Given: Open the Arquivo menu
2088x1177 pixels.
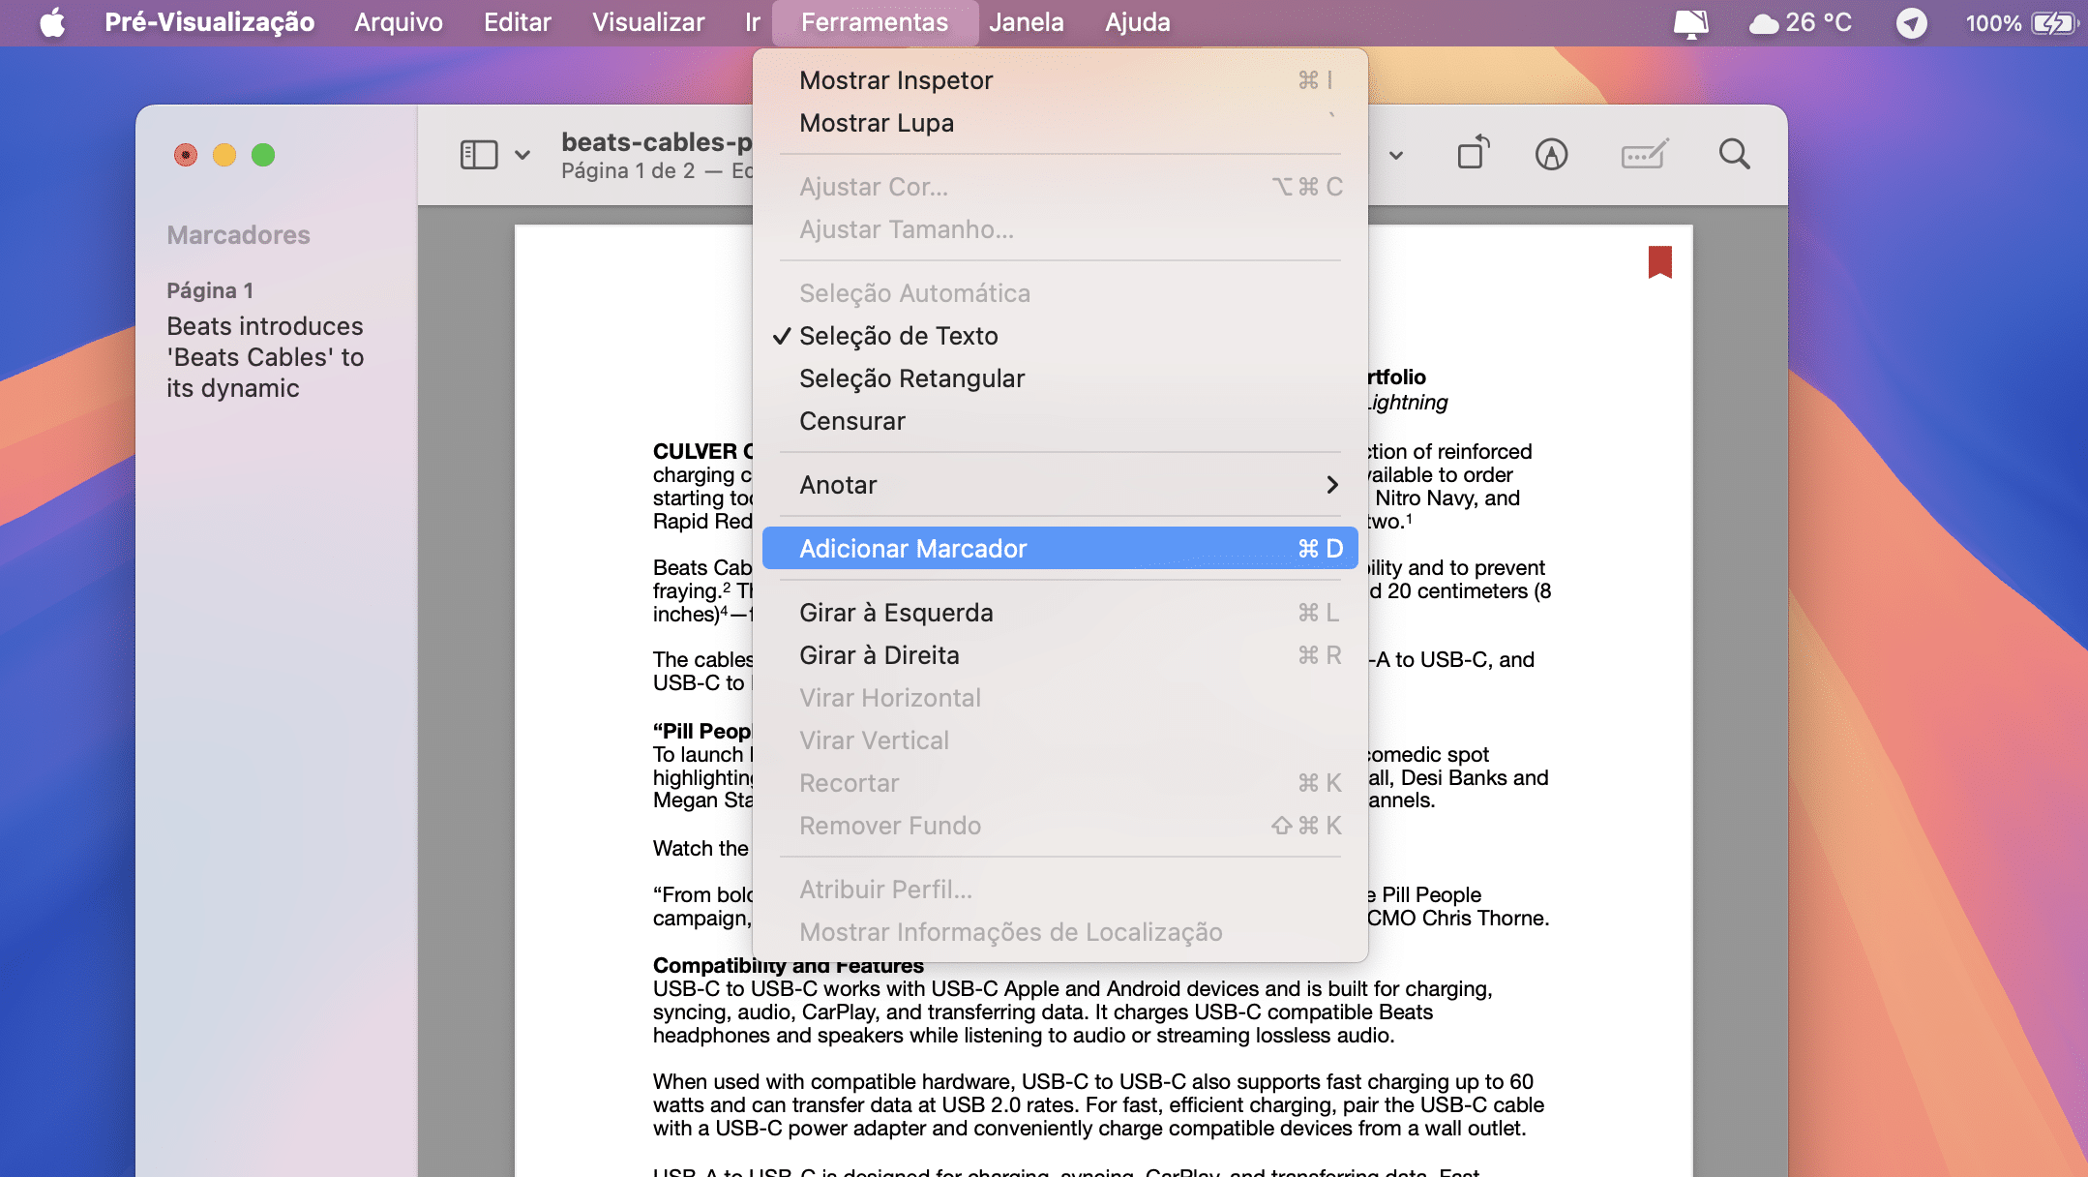Looking at the screenshot, I should pos(399,22).
